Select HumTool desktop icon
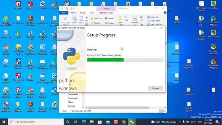 pos(213,6)
